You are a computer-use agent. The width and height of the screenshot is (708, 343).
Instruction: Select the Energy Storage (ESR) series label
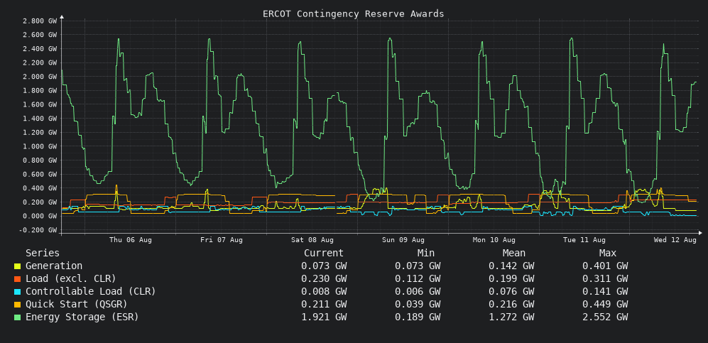point(82,317)
